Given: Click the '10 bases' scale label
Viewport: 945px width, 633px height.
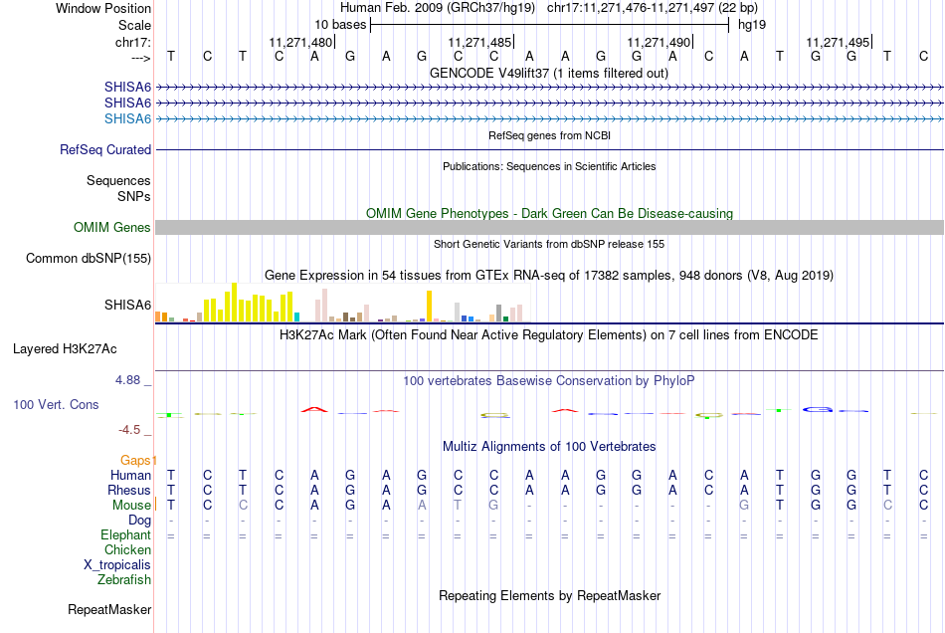Looking at the screenshot, I should click(340, 25).
